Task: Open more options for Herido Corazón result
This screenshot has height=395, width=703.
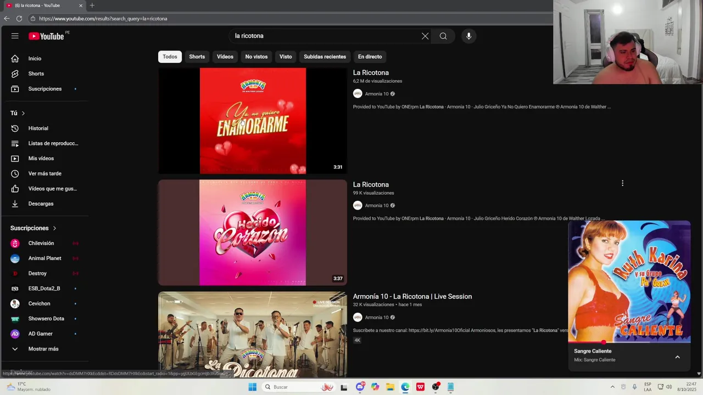Action: 622,183
